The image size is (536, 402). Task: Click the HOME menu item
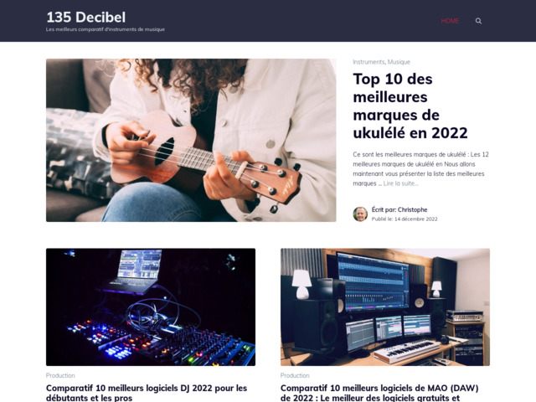click(450, 21)
